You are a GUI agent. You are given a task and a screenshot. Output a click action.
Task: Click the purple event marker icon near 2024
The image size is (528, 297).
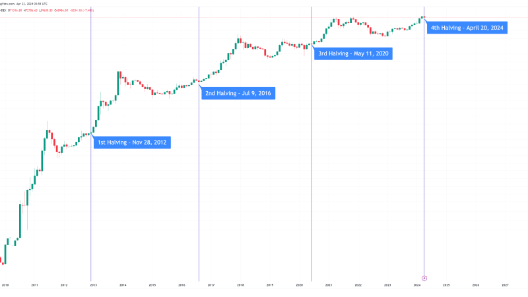pos(424,277)
